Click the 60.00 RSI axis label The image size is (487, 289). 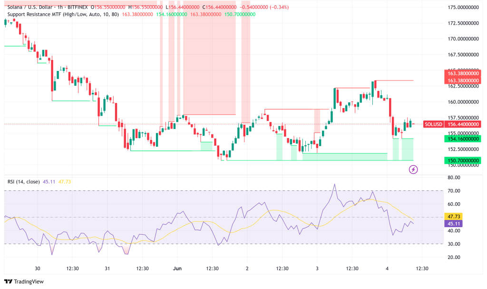point(454,204)
